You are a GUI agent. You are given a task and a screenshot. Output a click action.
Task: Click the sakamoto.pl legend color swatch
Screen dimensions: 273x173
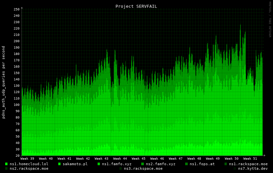(x=60, y=164)
